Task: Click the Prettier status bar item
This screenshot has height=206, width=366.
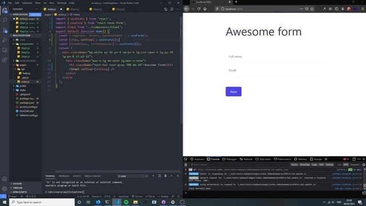Action: click(x=163, y=196)
